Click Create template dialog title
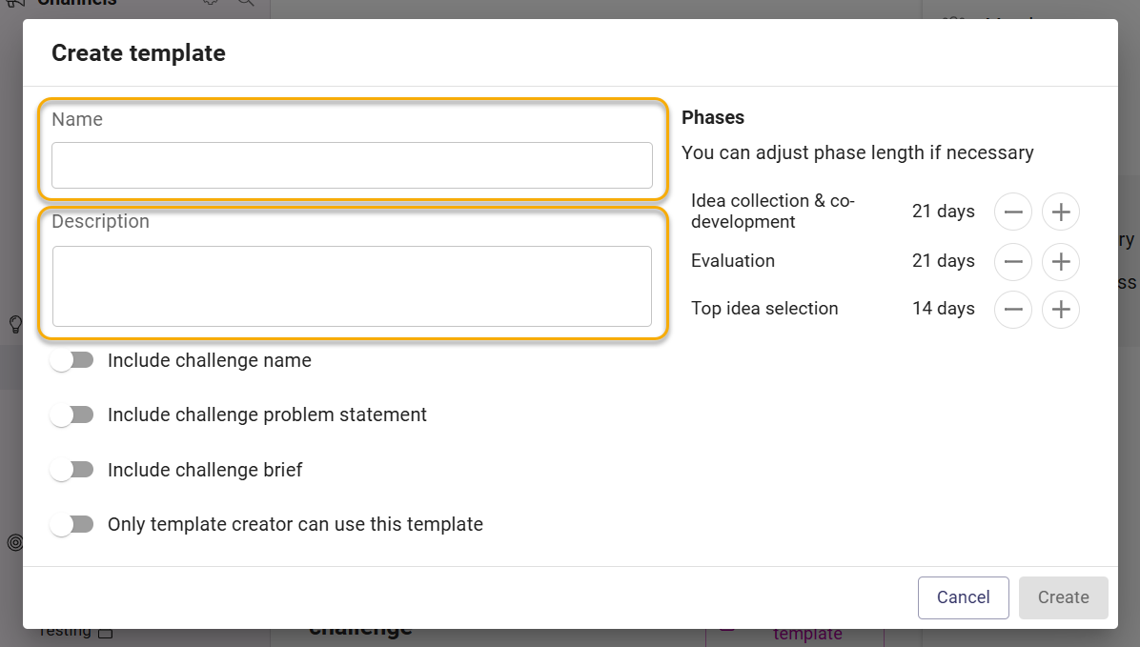 click(138, 53)
